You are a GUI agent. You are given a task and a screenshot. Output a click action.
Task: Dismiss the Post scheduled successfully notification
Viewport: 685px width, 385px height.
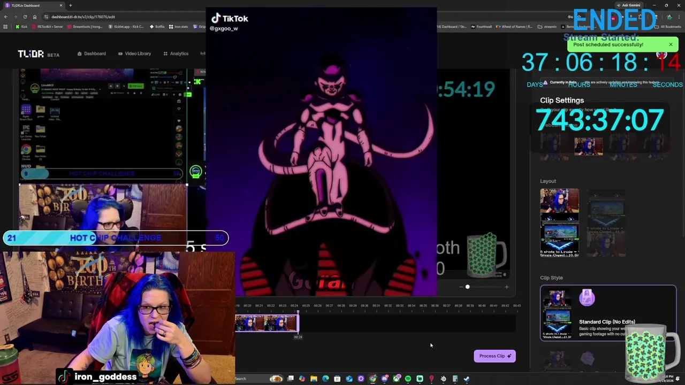pyautogui.click(x=671, y=44)
